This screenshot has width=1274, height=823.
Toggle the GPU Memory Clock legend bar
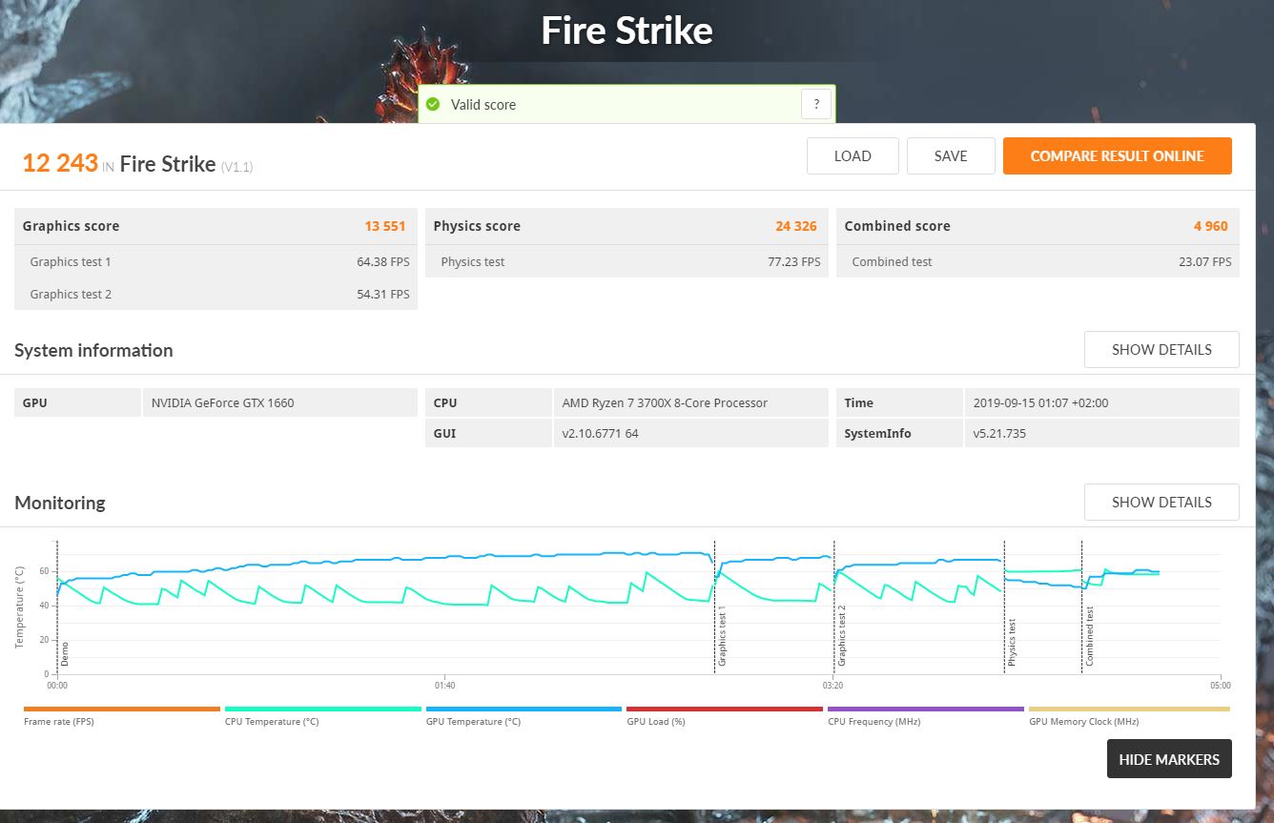coord(1129,710)
